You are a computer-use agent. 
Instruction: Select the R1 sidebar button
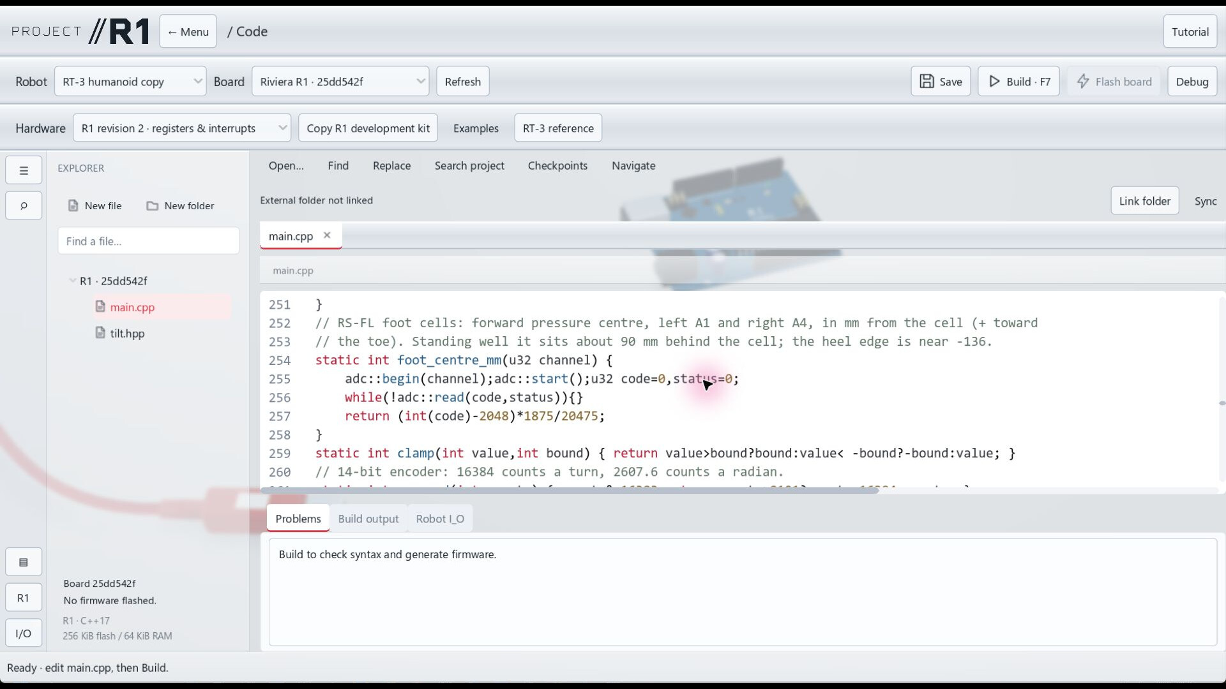[x=24, y=598]
